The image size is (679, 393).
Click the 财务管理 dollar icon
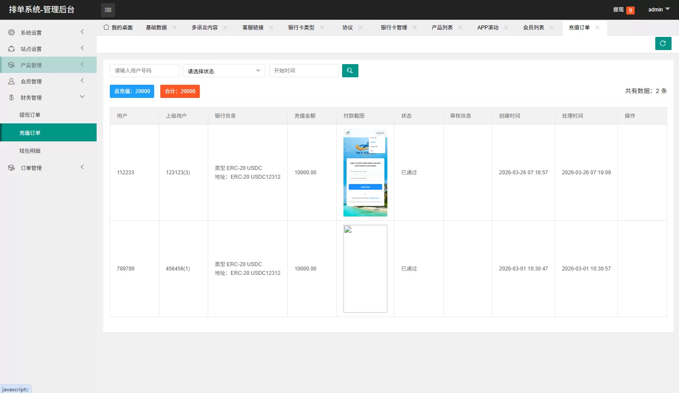11,97
